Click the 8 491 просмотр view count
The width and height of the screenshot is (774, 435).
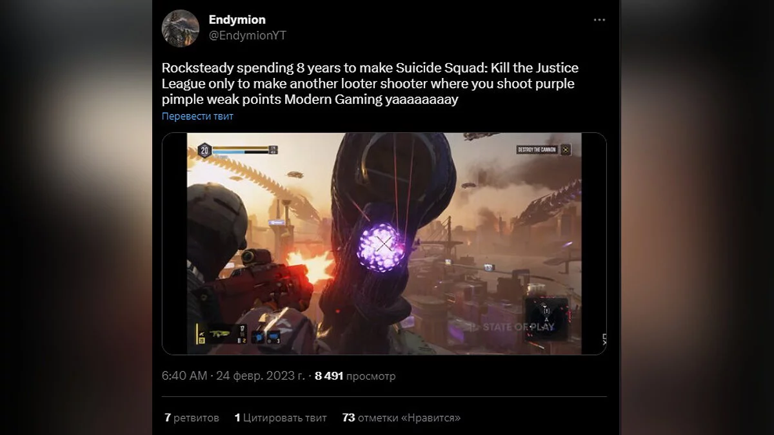coord(355,376)
